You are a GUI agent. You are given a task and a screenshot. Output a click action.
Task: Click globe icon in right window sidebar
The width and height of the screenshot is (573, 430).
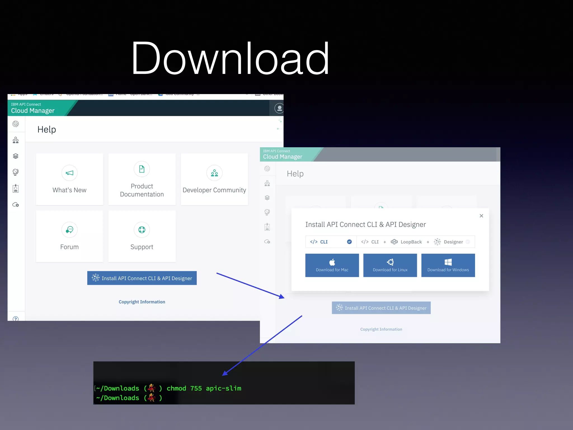tap(267, 212)
